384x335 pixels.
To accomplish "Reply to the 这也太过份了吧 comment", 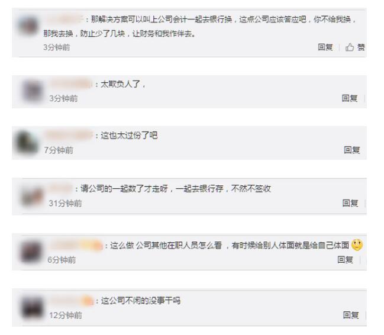I will (x=352, y=150).
